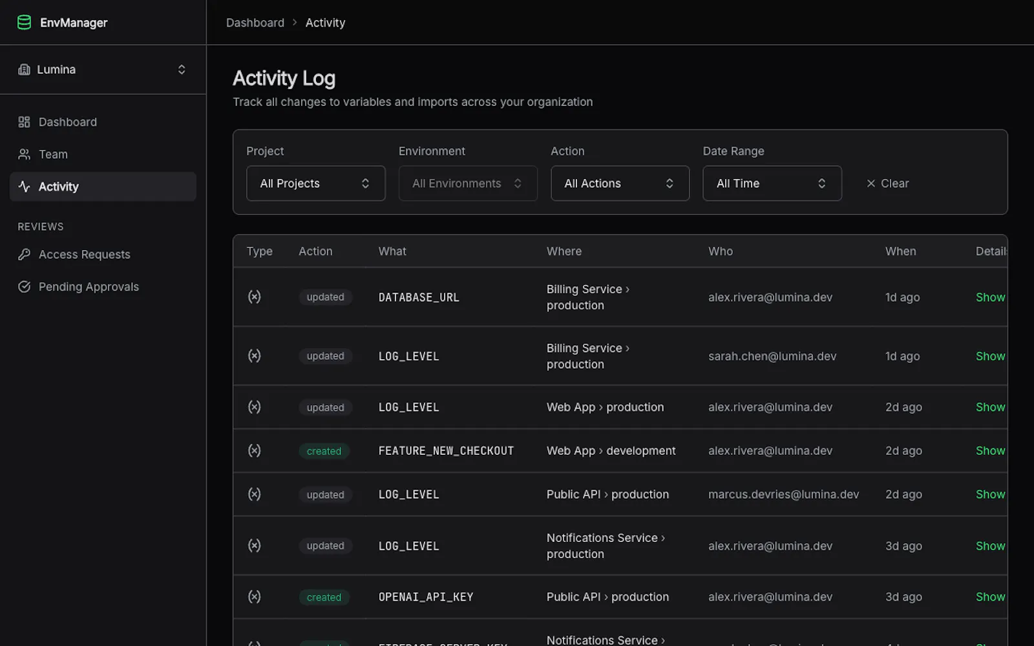This screenshot has width=1034, height=646.
Task: Show details for Web App production LOG_LEVEL
Action: coord(990,407)
